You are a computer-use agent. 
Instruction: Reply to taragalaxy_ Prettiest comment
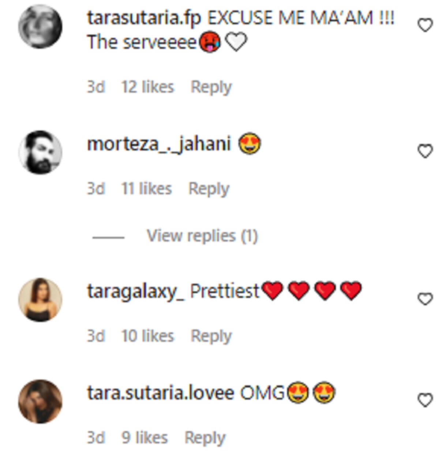coord(211,336)
